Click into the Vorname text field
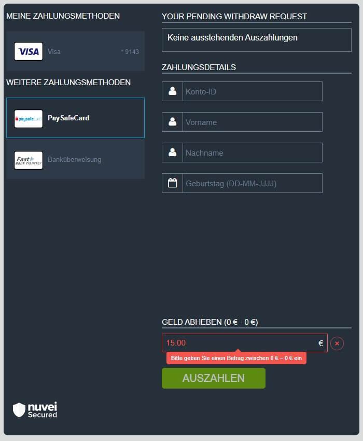 pos(252,122)
